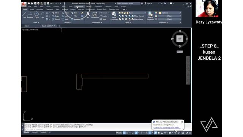Click the Plot printer icon in quick access toolbar

[48, 3]
